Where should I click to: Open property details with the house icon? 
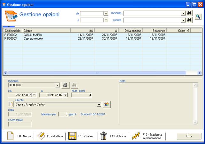click(65, 85)
